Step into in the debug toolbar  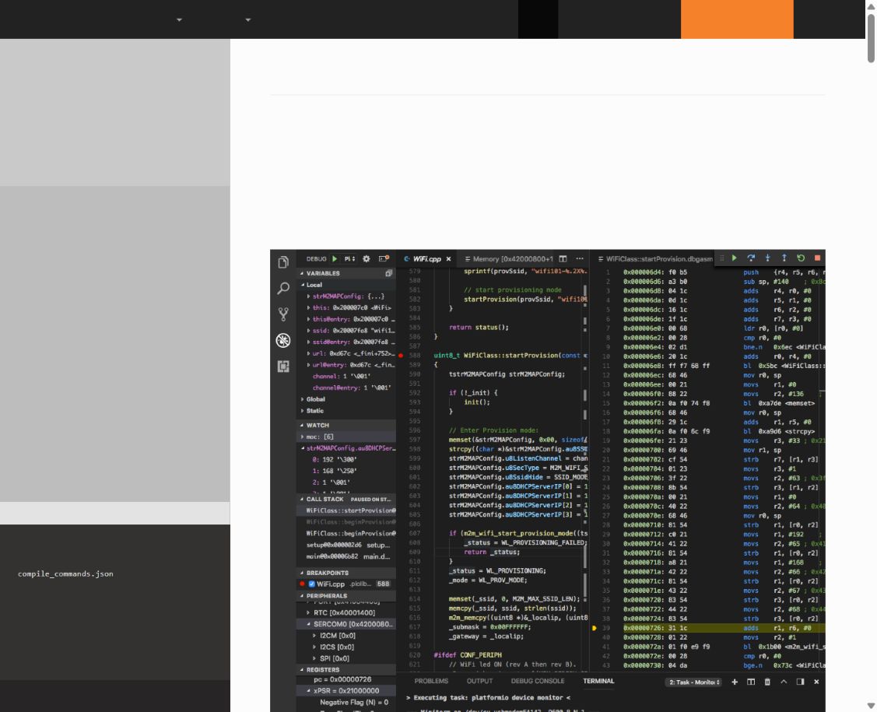click(767, 258)
